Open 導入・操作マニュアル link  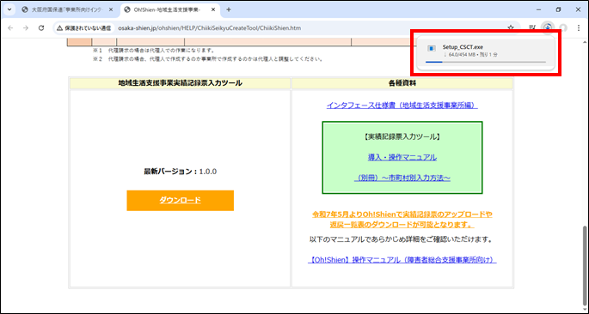402,157
